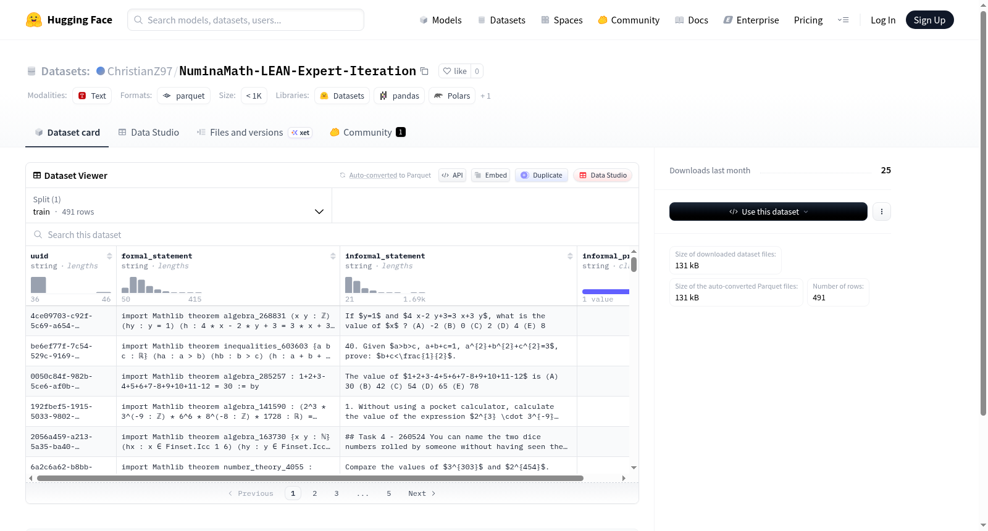The image size is (988, 531).
Task: Open Community in top navigation
Action: 629,20
